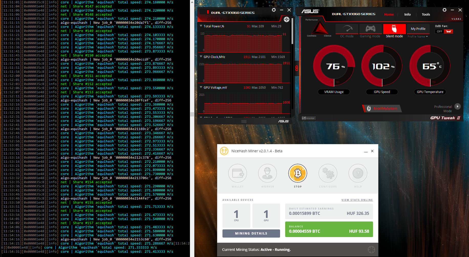Click the Performance triangle chart
This screenshot has height=257, width=469.
tap(319, 27)
